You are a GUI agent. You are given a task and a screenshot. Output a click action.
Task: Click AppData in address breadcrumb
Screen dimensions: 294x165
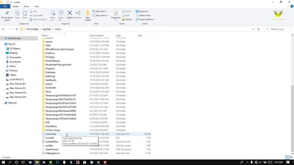pos(47,29)
